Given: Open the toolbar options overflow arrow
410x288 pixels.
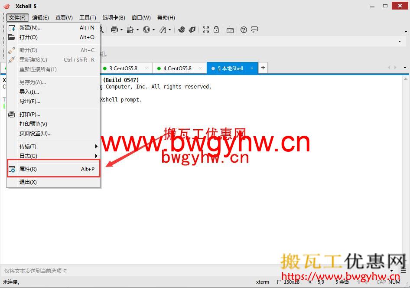Looking at the screenshot, I should click(406, 32).
